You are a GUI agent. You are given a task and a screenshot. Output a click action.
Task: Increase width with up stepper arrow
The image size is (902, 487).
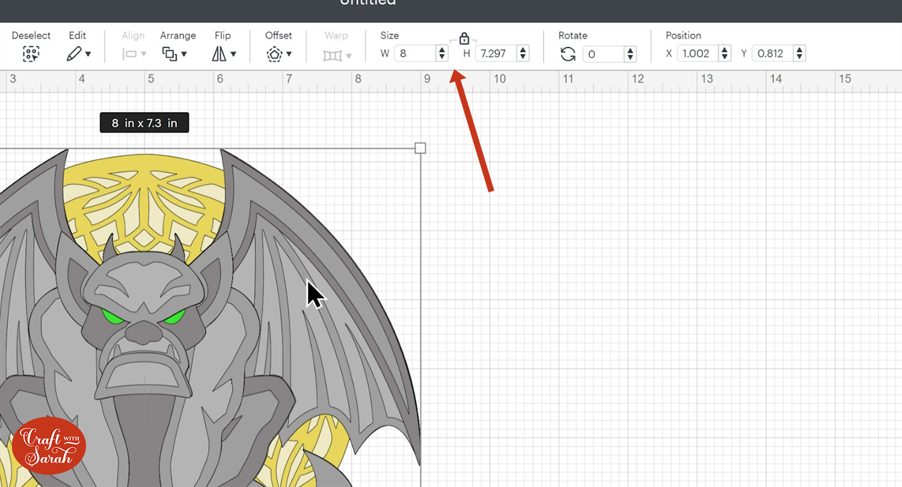443,50
